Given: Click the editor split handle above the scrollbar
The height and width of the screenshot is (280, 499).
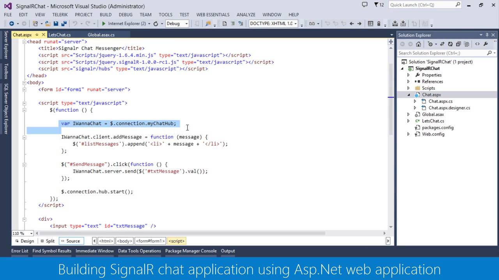Looking at the screenshot, I should (391, 42).
